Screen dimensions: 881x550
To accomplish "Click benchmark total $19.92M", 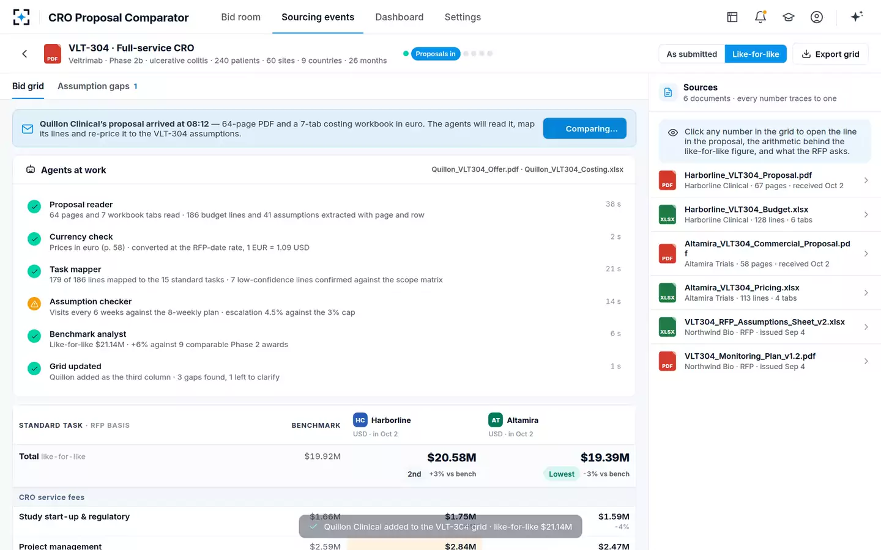I will 322,457.
